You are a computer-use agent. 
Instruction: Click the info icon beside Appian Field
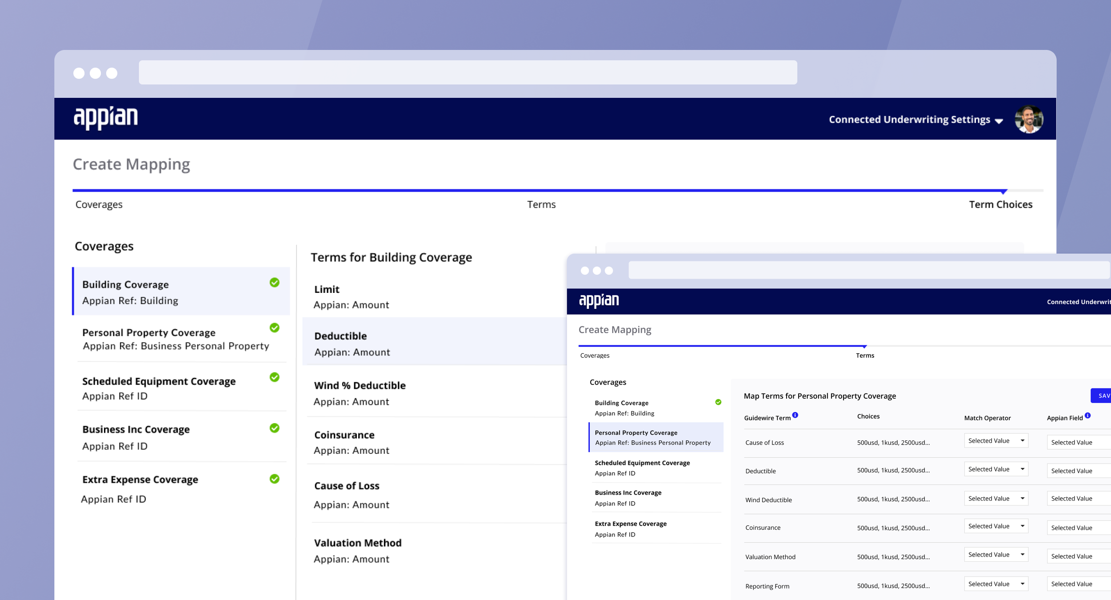(x=1087, y=416)
